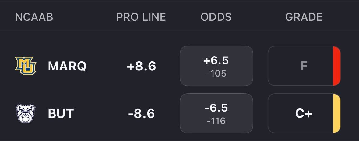Tap the BUT team name
Screen dimensions: 359x141
coord(61,114)
